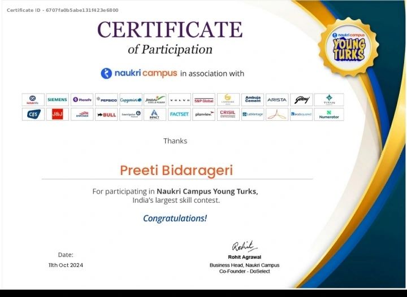
Task: Click the PhonePe sponsor logo
Action: tap(82, 100)
